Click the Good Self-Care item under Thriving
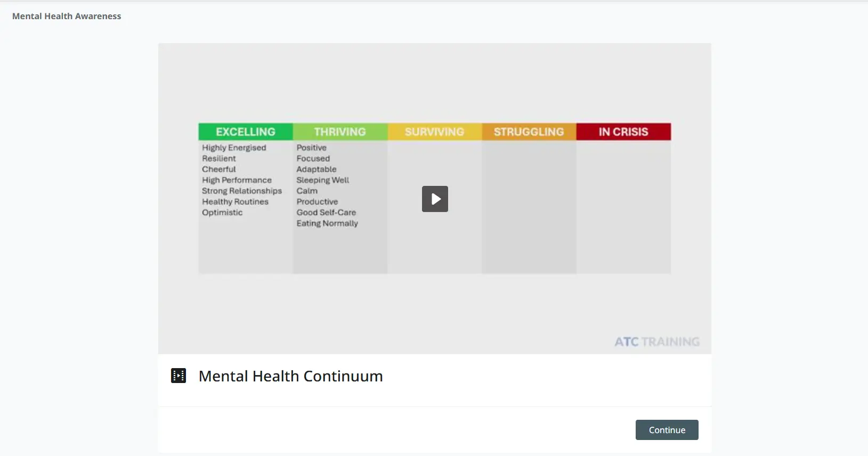The image size is (868, 456). (x=326, y=213)
